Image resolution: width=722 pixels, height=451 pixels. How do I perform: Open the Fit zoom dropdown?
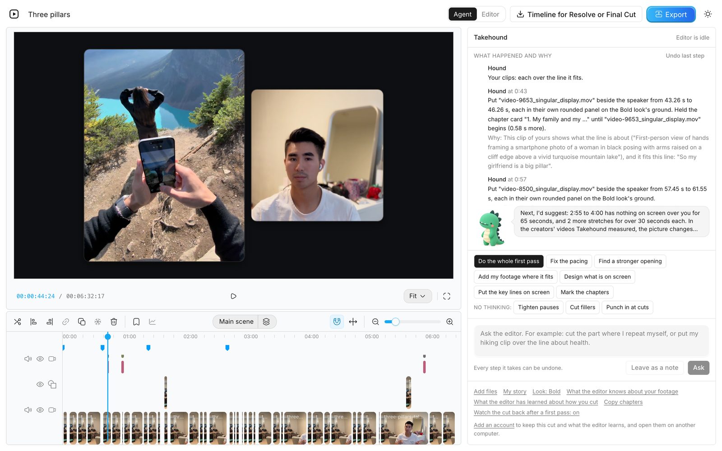(x=417, y=296)
